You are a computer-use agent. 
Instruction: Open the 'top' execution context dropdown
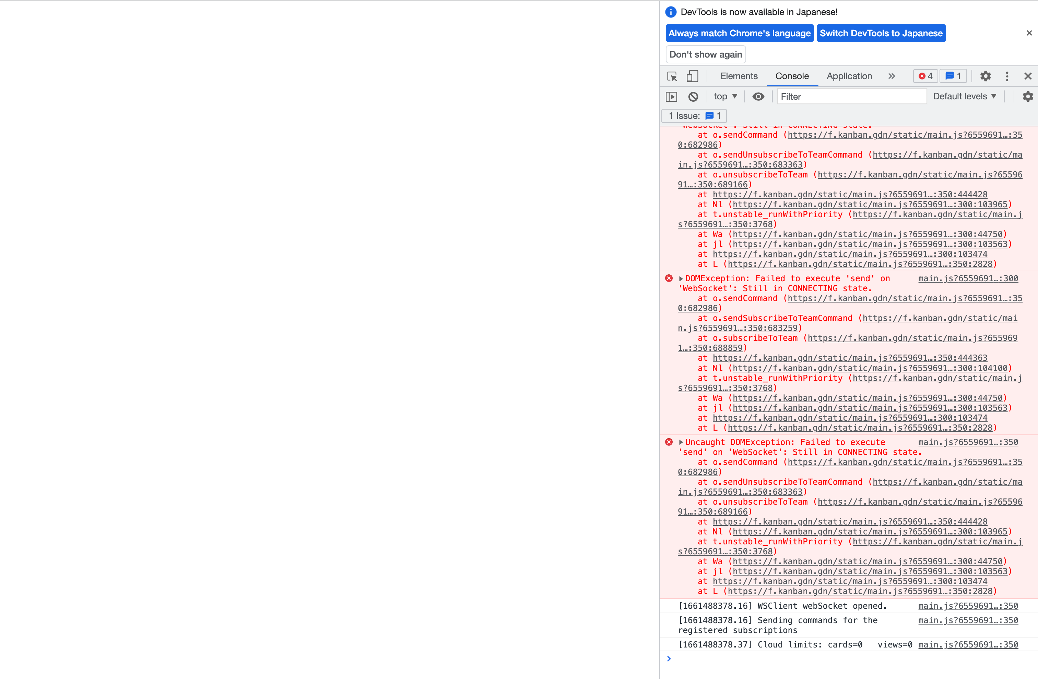click(725, 96)
